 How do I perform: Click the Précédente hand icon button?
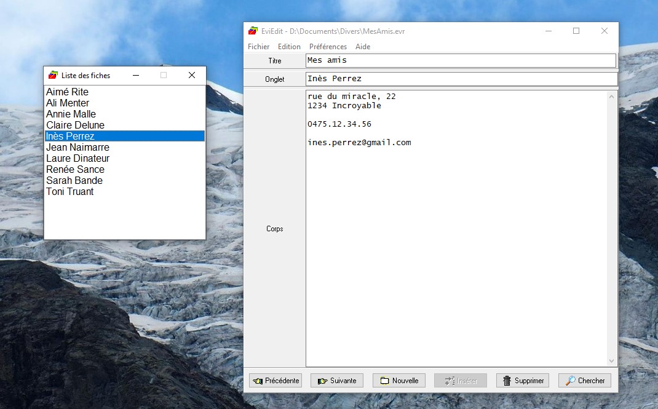point(258,381)
